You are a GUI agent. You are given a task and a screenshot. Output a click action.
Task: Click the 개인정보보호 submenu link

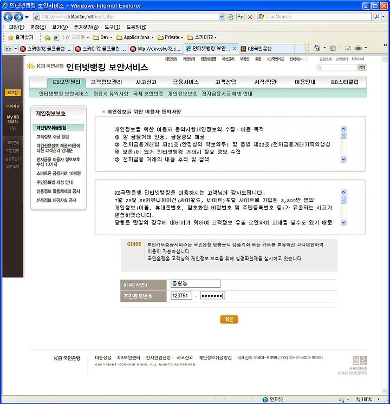[183, 94]
